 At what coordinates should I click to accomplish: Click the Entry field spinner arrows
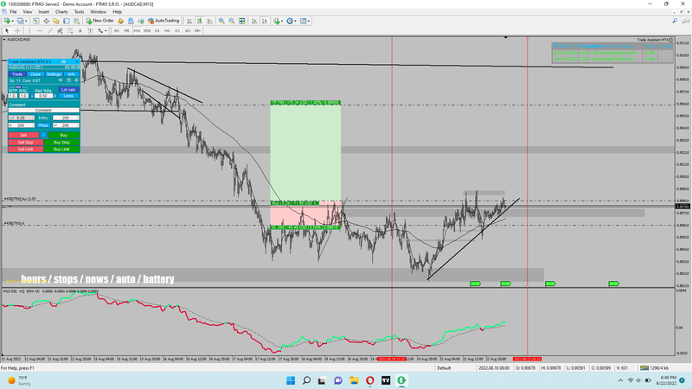78,118
